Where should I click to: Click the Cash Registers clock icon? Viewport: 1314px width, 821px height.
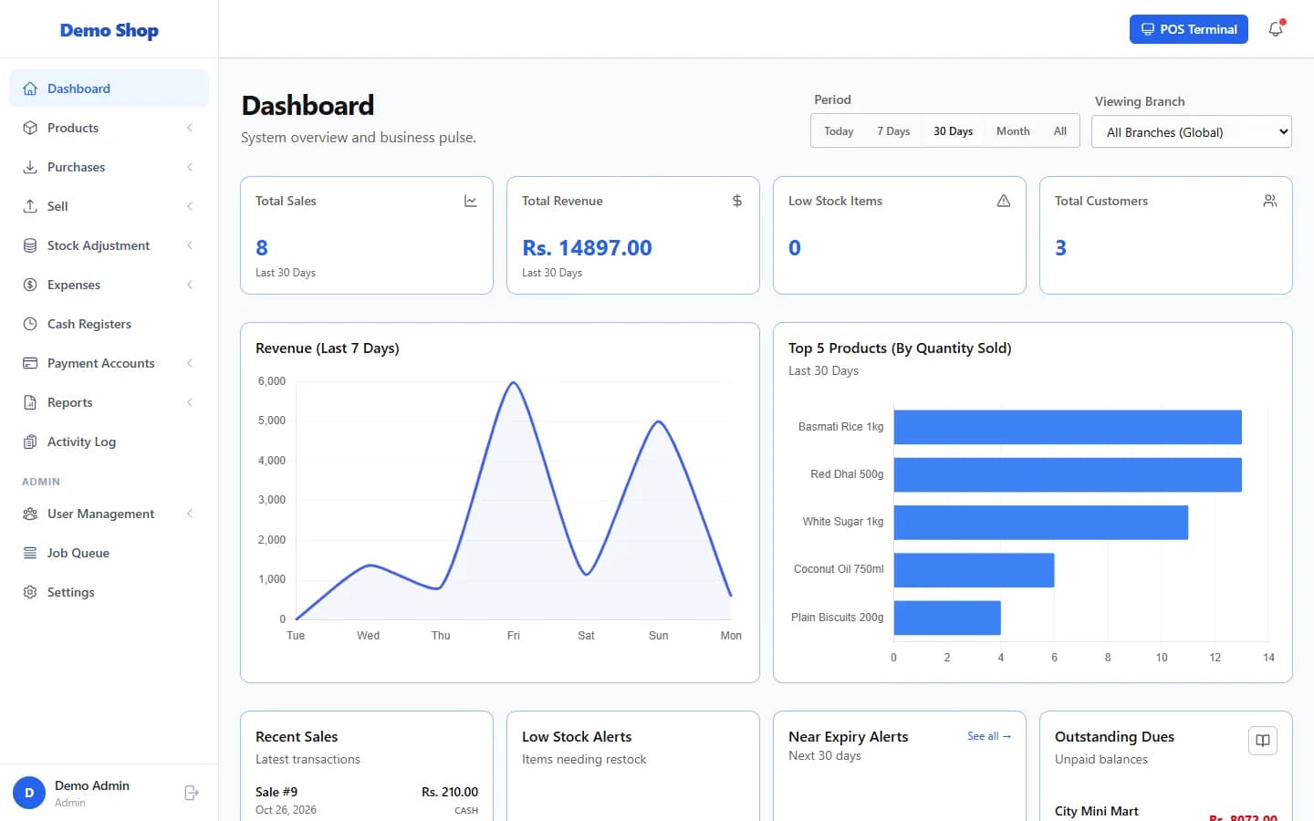(30, 324)
